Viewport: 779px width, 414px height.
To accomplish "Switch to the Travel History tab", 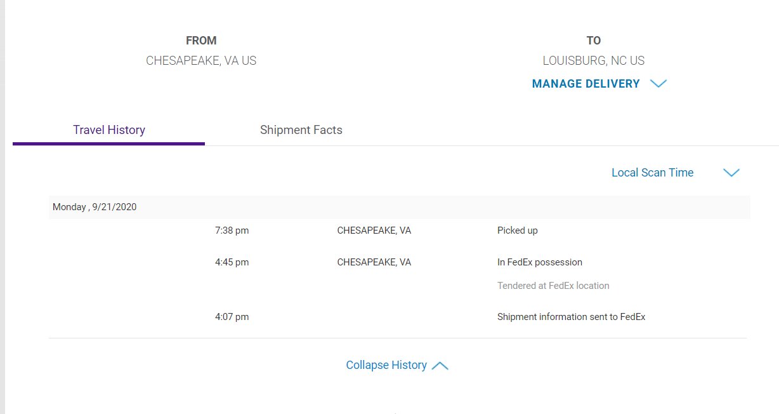I will [x=109, y=130].
